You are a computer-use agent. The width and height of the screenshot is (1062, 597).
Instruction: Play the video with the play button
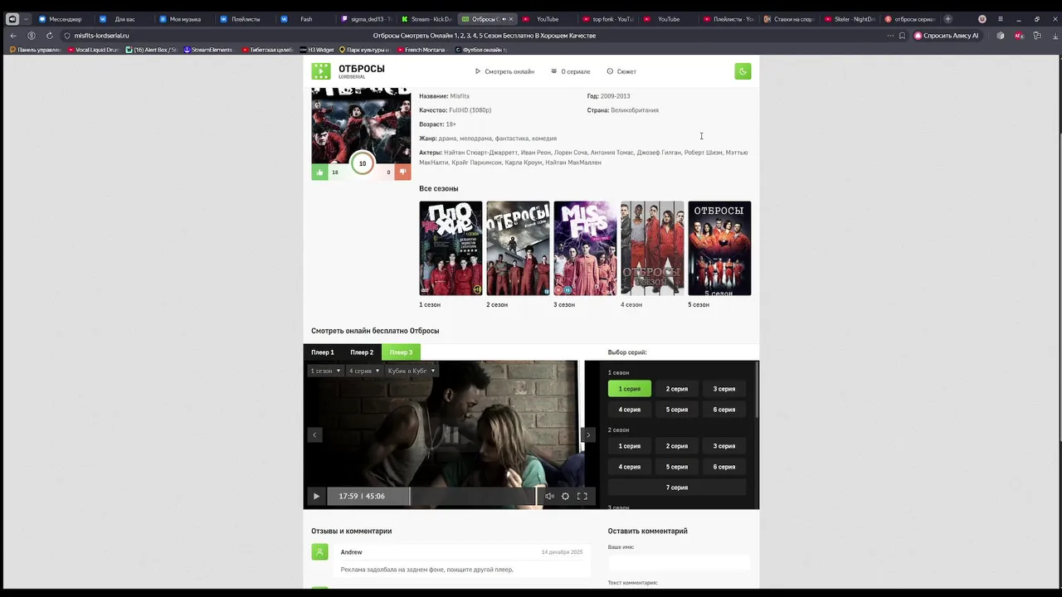[x=316, y=496]
